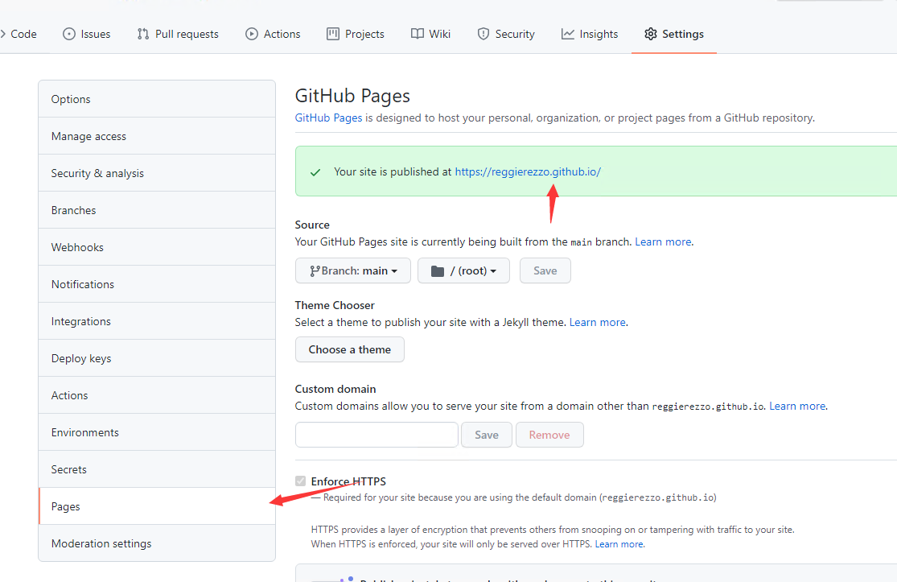Screen dimensions: 897x582
Task: Click Learn more link about HTTPS
Action: tap(619, 544)
